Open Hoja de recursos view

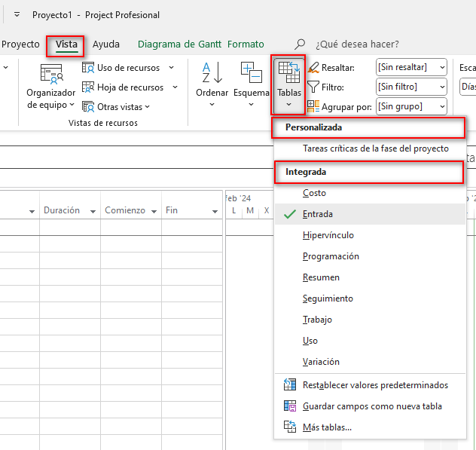point(130,87)
